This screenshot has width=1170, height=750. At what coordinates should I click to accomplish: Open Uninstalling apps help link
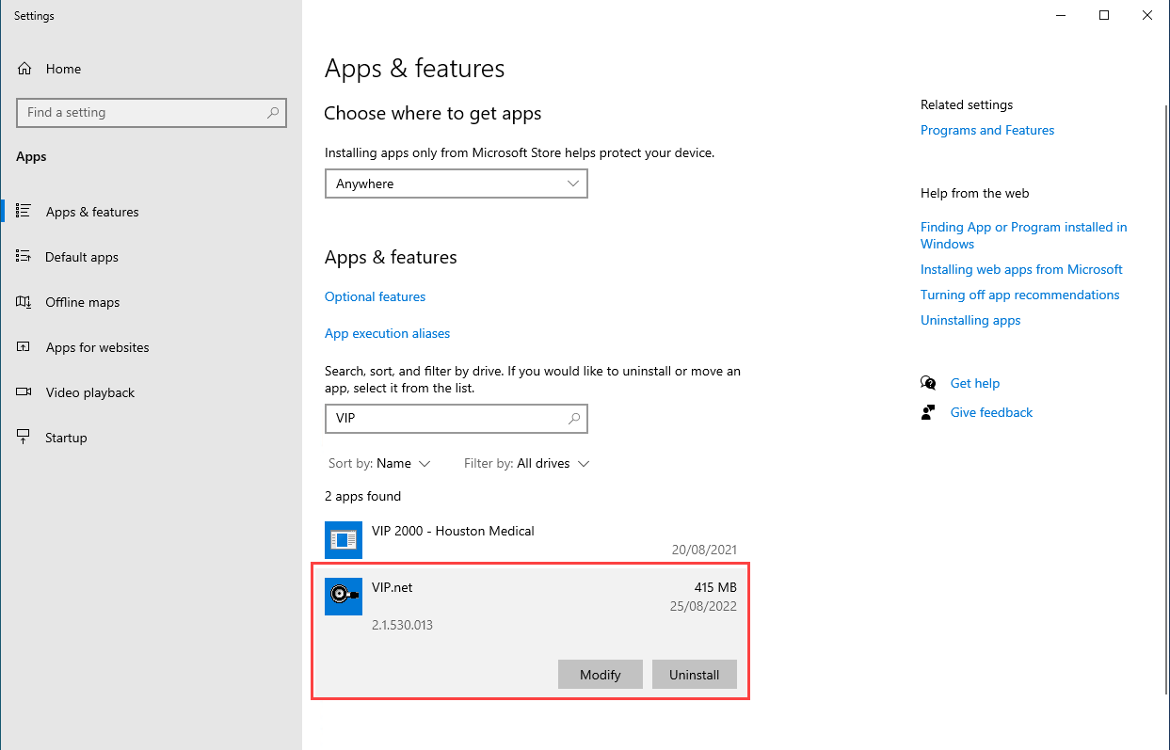click(x=970, y=320)
